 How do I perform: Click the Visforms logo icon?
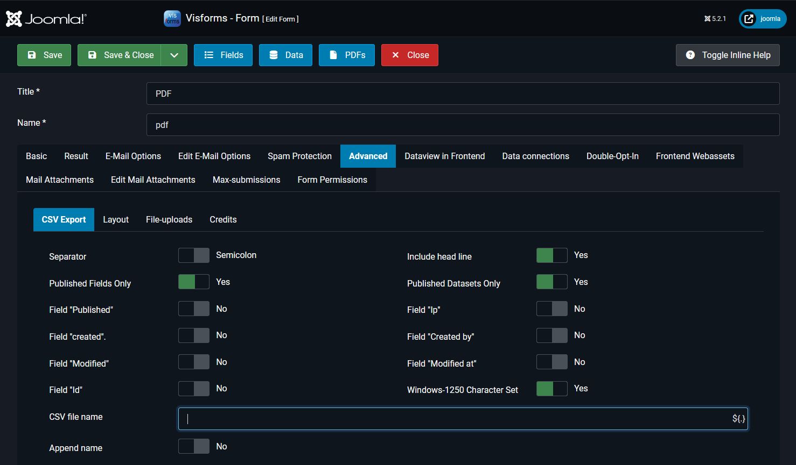pos(172,18)
